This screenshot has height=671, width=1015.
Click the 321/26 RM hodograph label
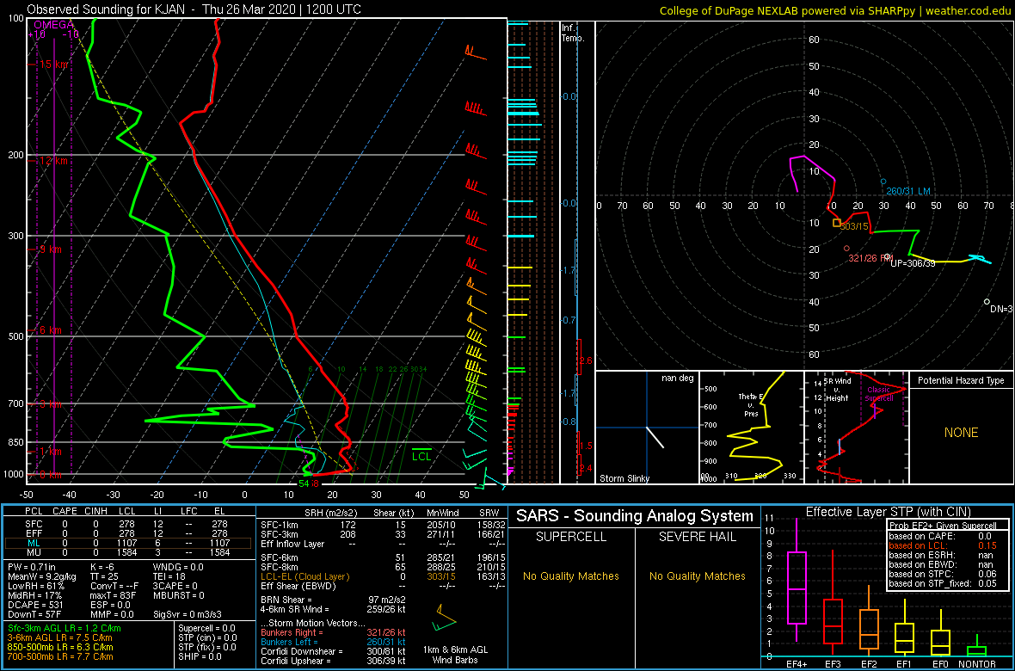870,259
